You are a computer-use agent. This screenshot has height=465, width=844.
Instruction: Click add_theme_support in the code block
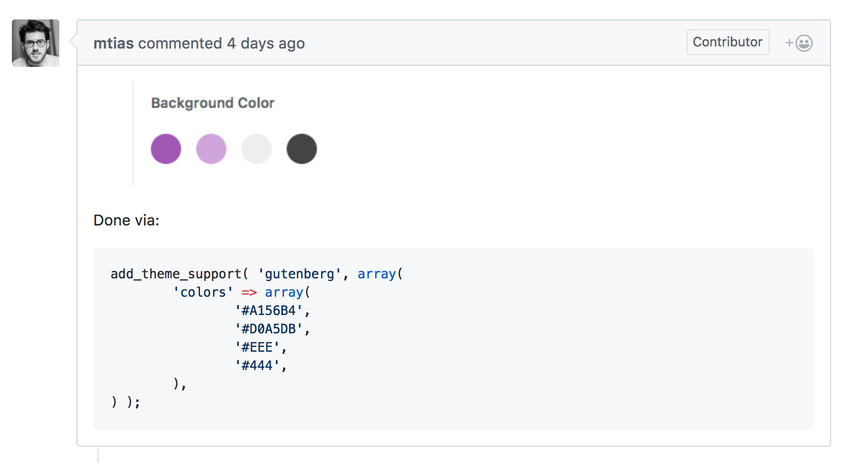point(176,274)
